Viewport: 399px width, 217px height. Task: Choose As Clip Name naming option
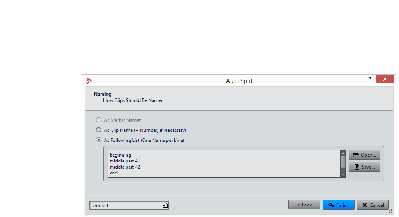pos(99,130)
